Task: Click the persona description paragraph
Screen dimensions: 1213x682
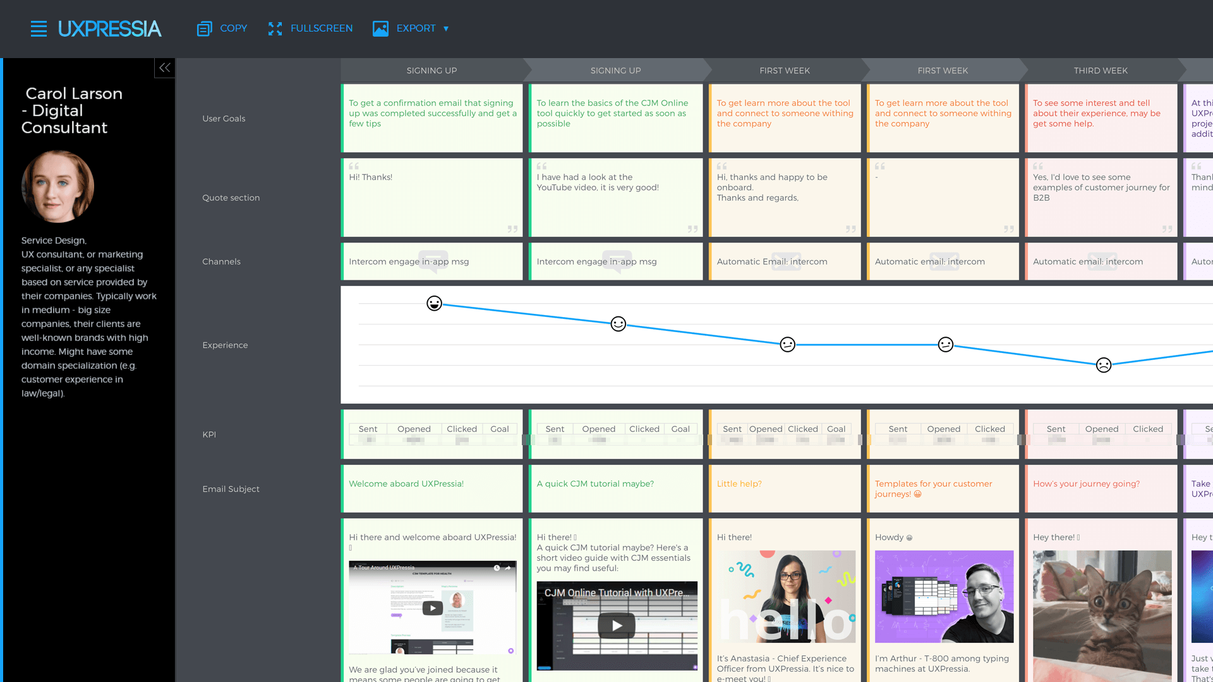Action: pyautogui.click(x=89, y=317)
